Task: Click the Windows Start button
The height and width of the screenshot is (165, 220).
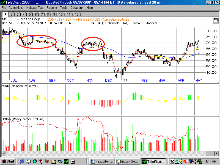Action: pyautogui.click(x=8, y=161)
